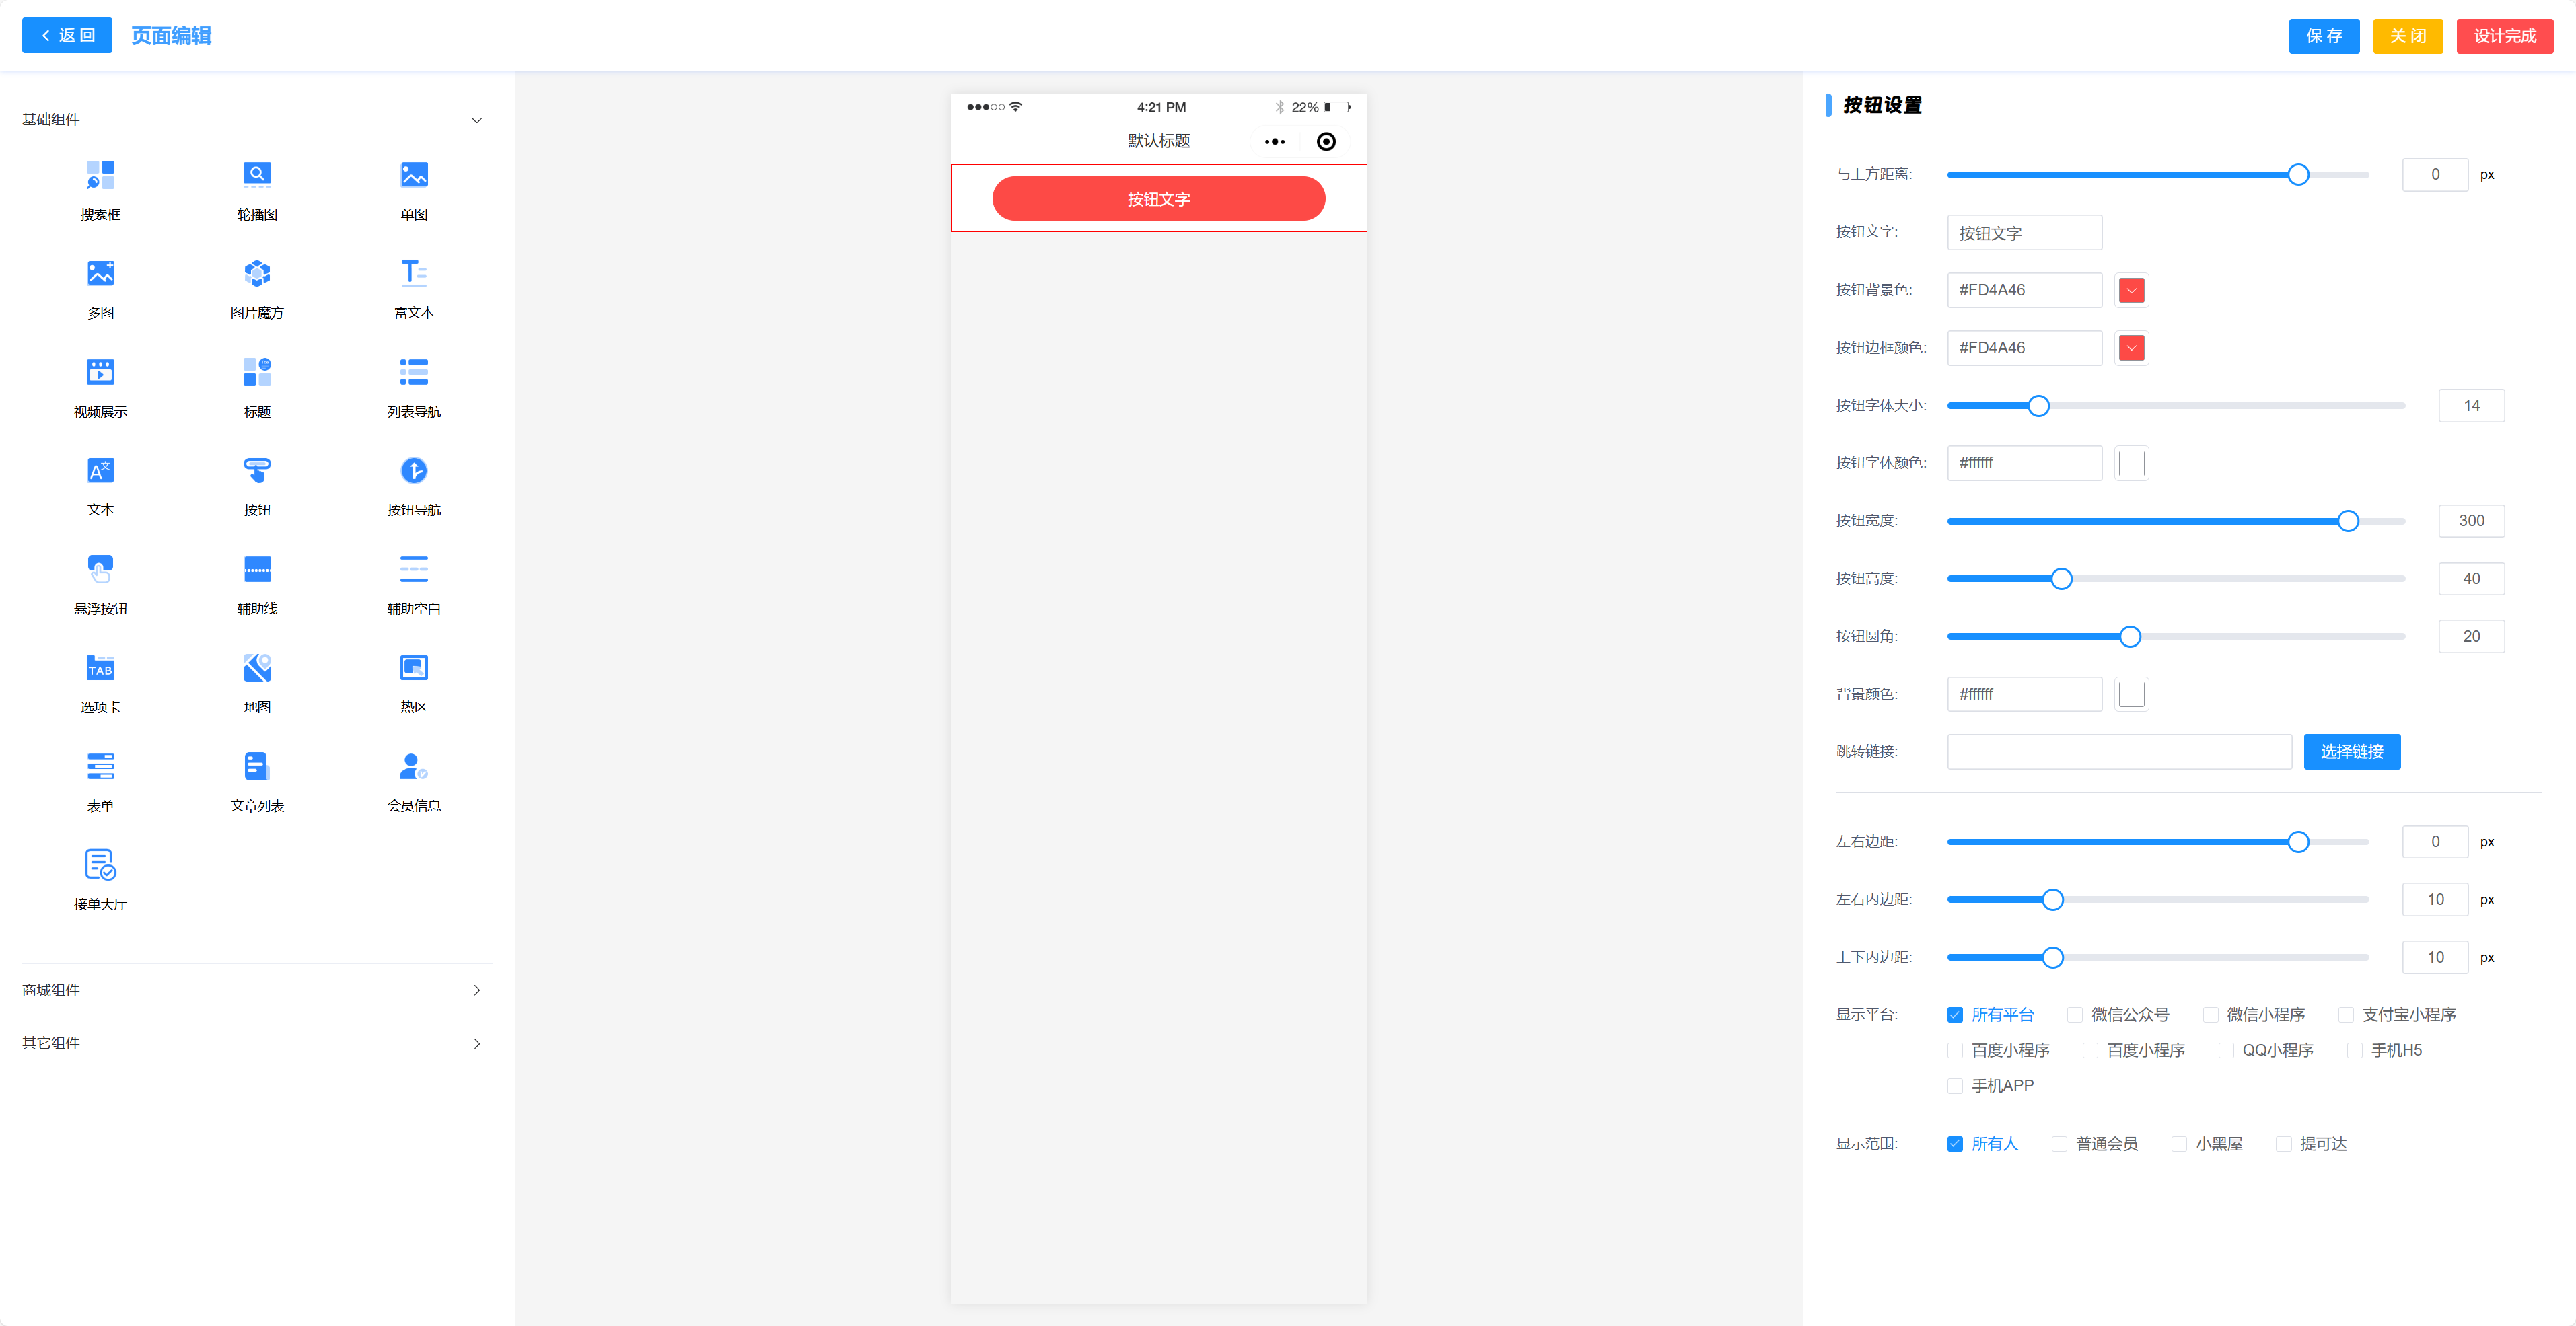This screenshot has height=1326, width=2576.
Task: Click the 保存 save button
Action: pos(2323,36)
